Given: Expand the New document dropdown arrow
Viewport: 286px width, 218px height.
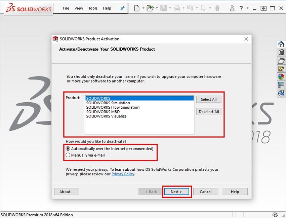Looking at the screenshot, I should (x=143, y=8).
